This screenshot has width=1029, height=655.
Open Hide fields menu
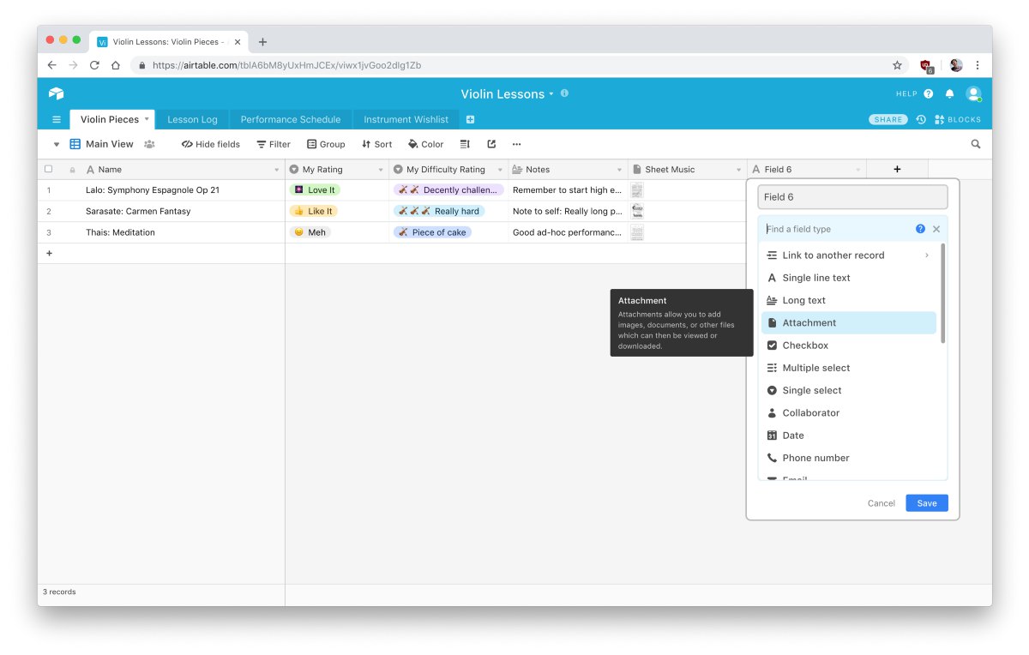pos(211,144)
